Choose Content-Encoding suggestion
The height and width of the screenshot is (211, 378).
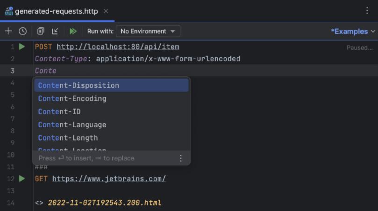coord(72,98)
